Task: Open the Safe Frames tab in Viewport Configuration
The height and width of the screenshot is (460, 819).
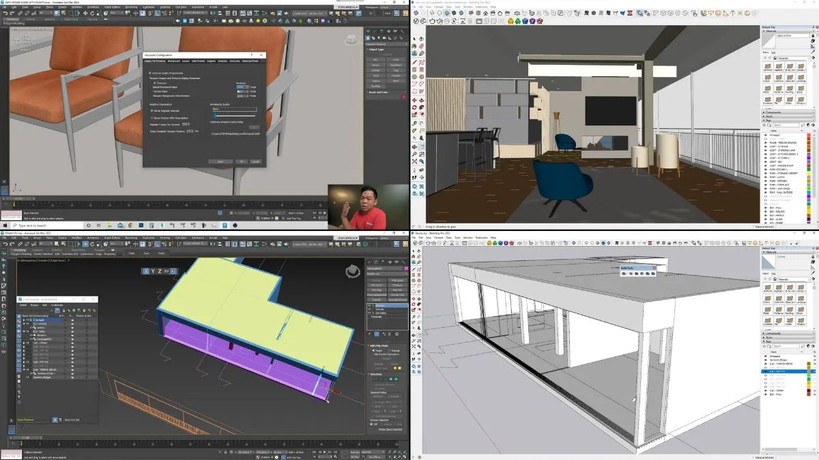Action: [x=197, y=61]
